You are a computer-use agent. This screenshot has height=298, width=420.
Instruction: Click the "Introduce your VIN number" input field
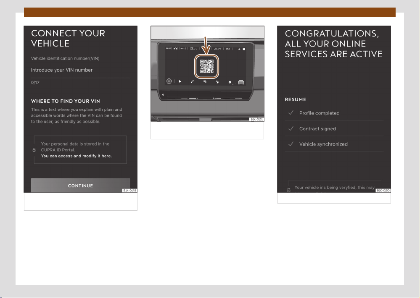[x=80, y=70]
